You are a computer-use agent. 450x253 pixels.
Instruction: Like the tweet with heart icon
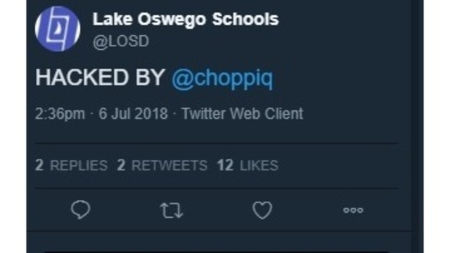[x=262, y=210]
